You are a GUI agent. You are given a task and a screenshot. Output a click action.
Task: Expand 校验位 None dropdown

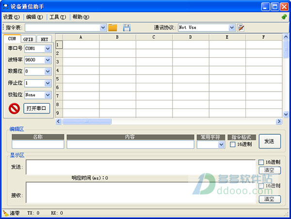point(48,95)
